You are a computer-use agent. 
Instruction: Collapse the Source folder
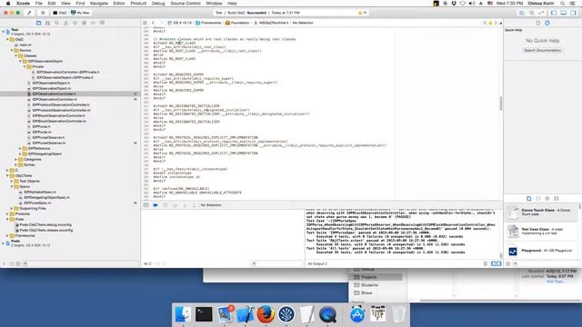coord(12,50)
